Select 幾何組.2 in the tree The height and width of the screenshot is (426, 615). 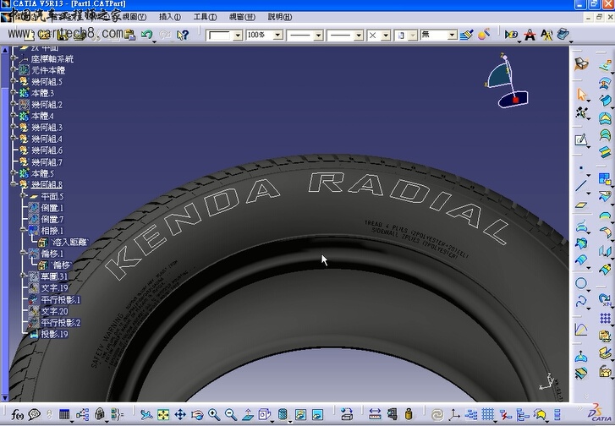coord(47,105)
